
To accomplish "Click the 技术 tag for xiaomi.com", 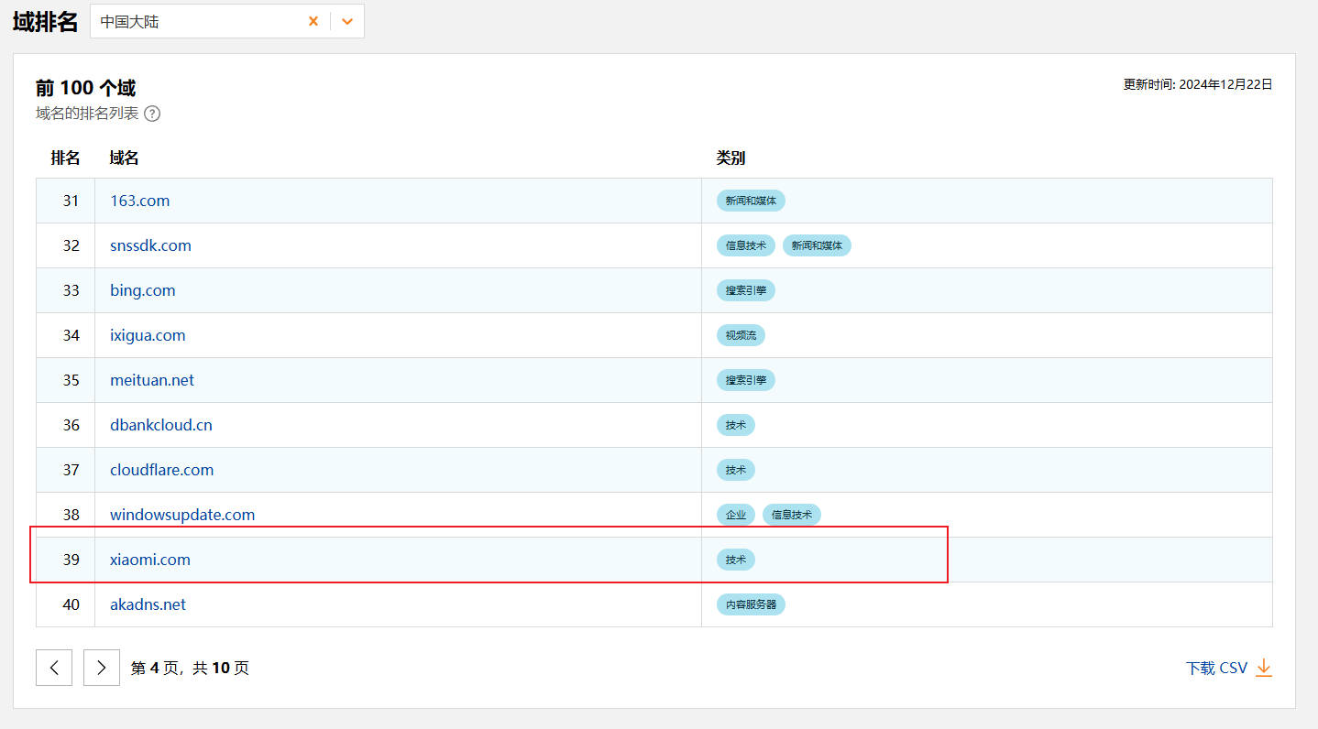I will pyautogui.click(x=735, y=560).
